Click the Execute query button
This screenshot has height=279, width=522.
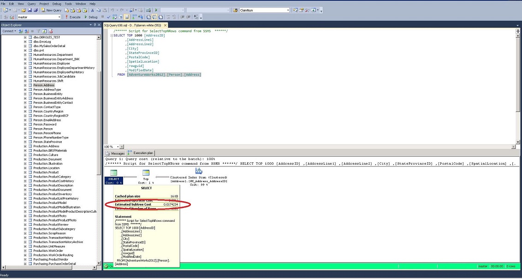tap(73, 17)
